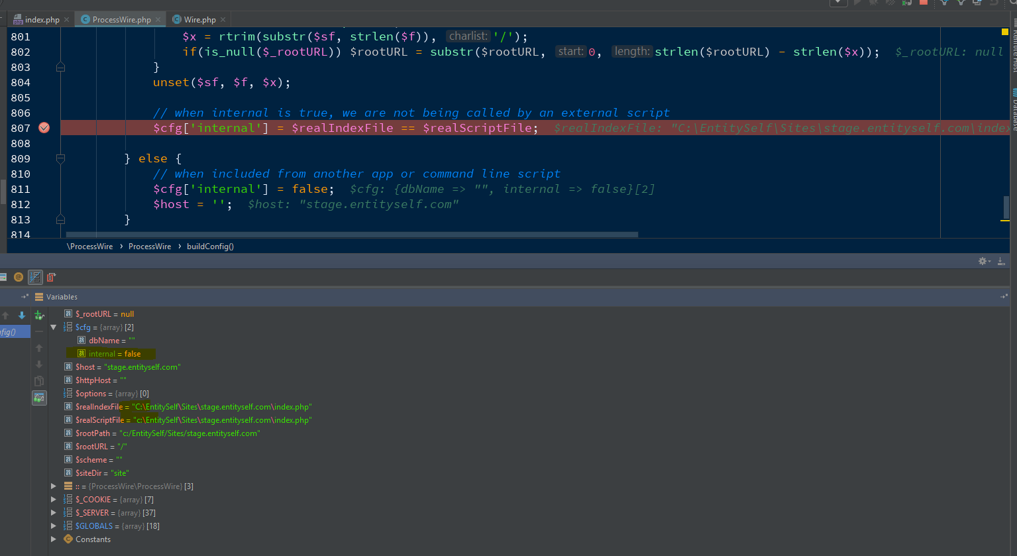
Task: Expand the Constants node in Variables
Action: 54,539
